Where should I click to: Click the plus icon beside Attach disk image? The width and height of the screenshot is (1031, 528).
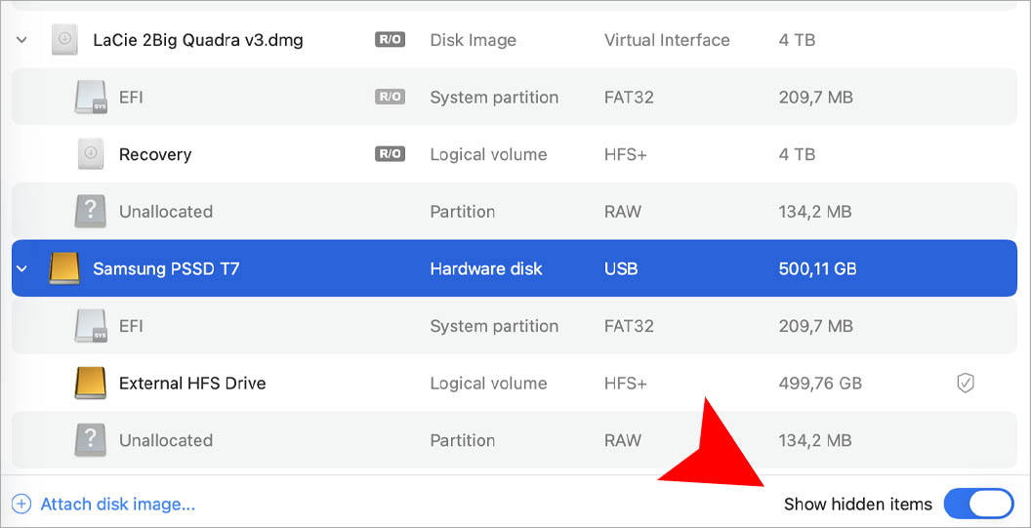coord(21,505)
